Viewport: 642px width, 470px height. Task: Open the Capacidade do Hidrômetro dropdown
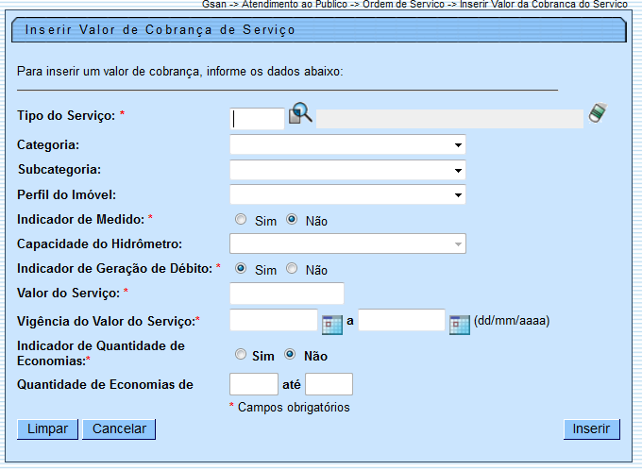(x=347, y=244)
